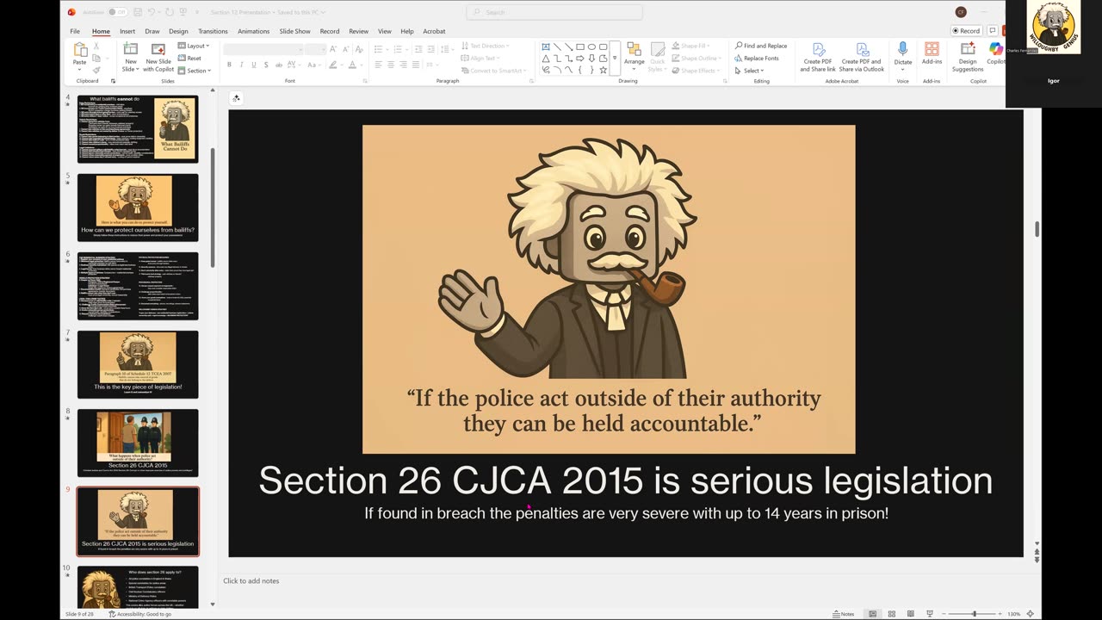Click the comments icon beside Record button
This screenshot has width=1102, height=620.
point(993,31)
